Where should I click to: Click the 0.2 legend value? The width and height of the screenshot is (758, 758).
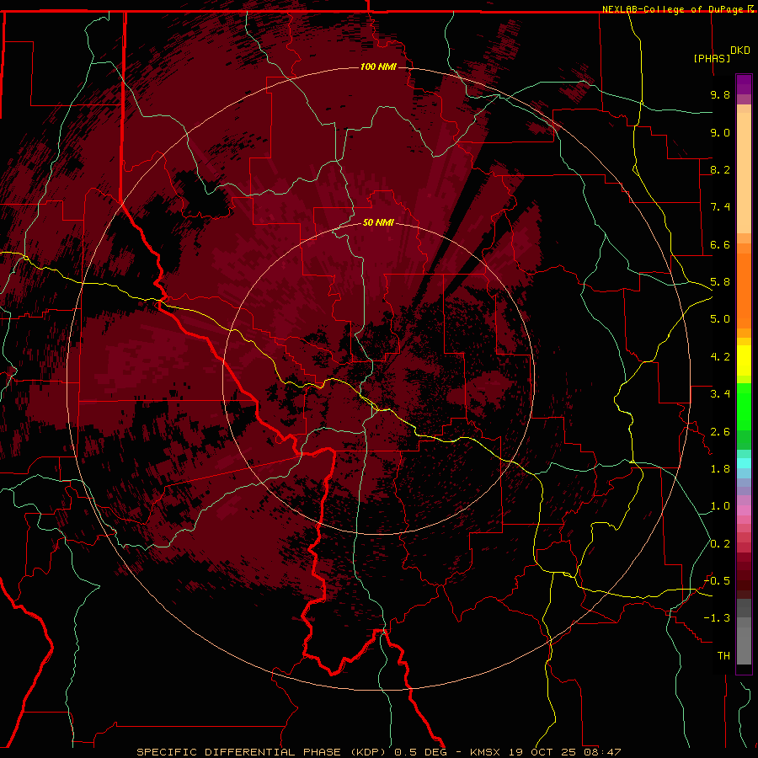(x=720, y=544)
